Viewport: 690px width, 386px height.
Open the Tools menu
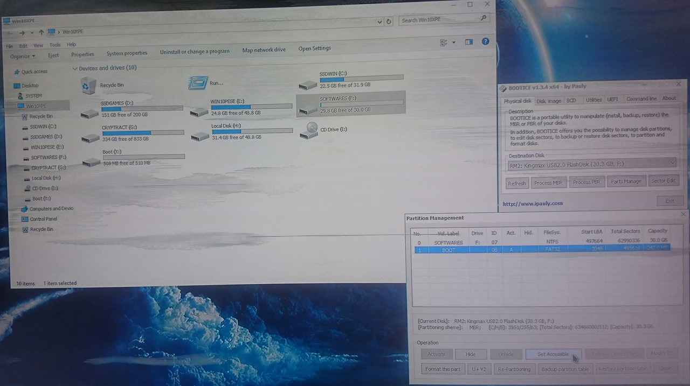(x=55, y=45)
